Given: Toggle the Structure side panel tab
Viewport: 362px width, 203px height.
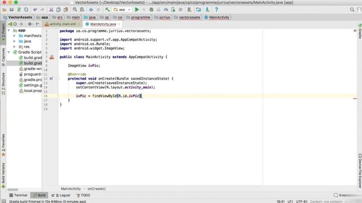Looking at the screenshot, I should point(3,83).
